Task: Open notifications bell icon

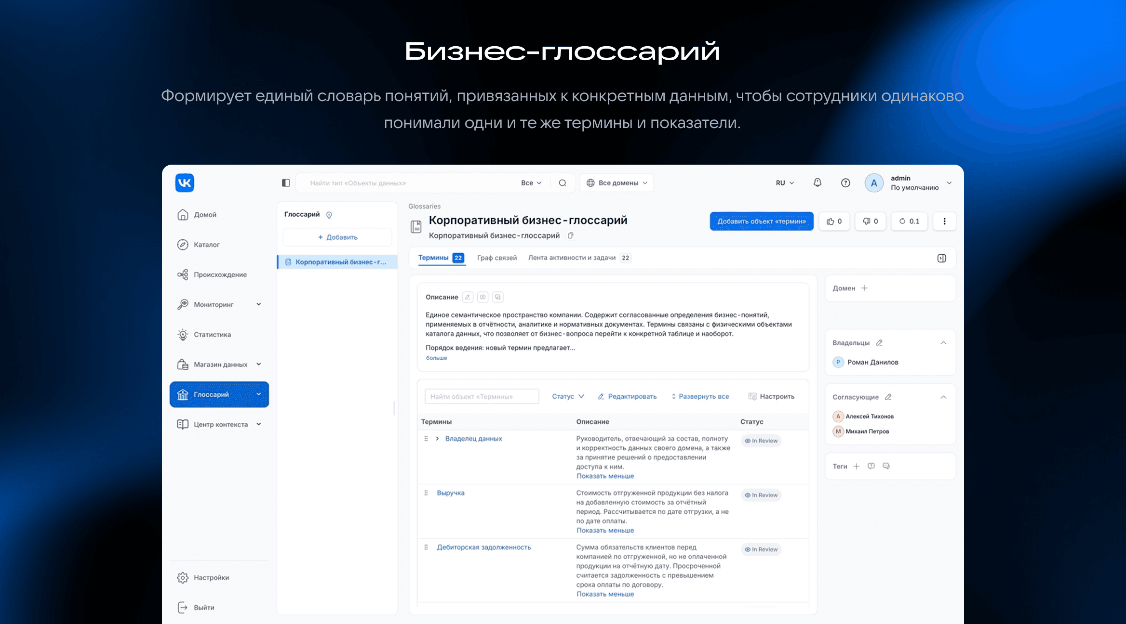Action: point(818,182)
